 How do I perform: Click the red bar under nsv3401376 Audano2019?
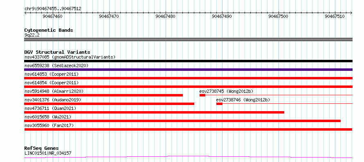109,104
